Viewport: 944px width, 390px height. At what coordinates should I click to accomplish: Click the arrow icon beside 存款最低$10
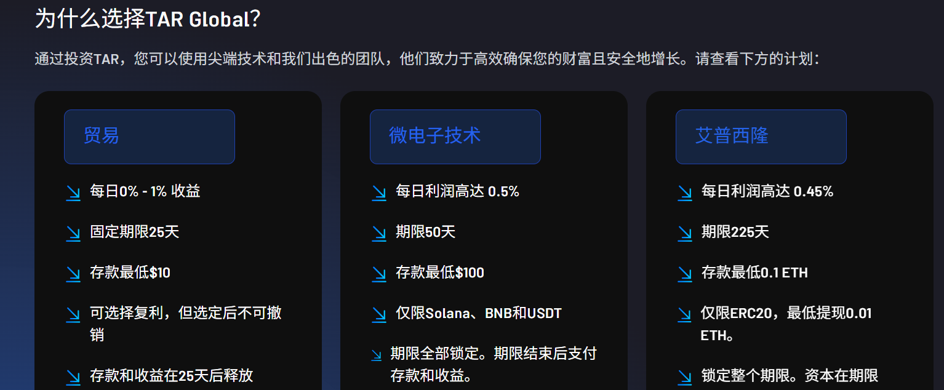(73, 274)
